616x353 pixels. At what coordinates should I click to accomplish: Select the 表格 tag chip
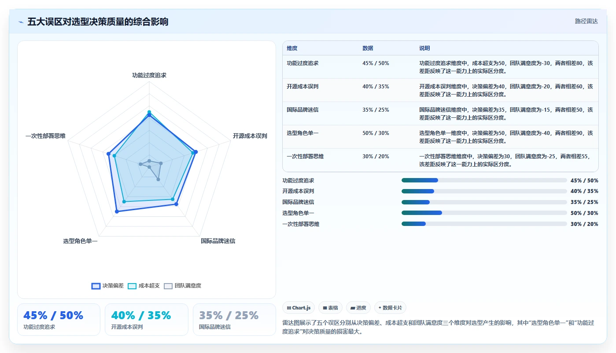pos(331,308)
